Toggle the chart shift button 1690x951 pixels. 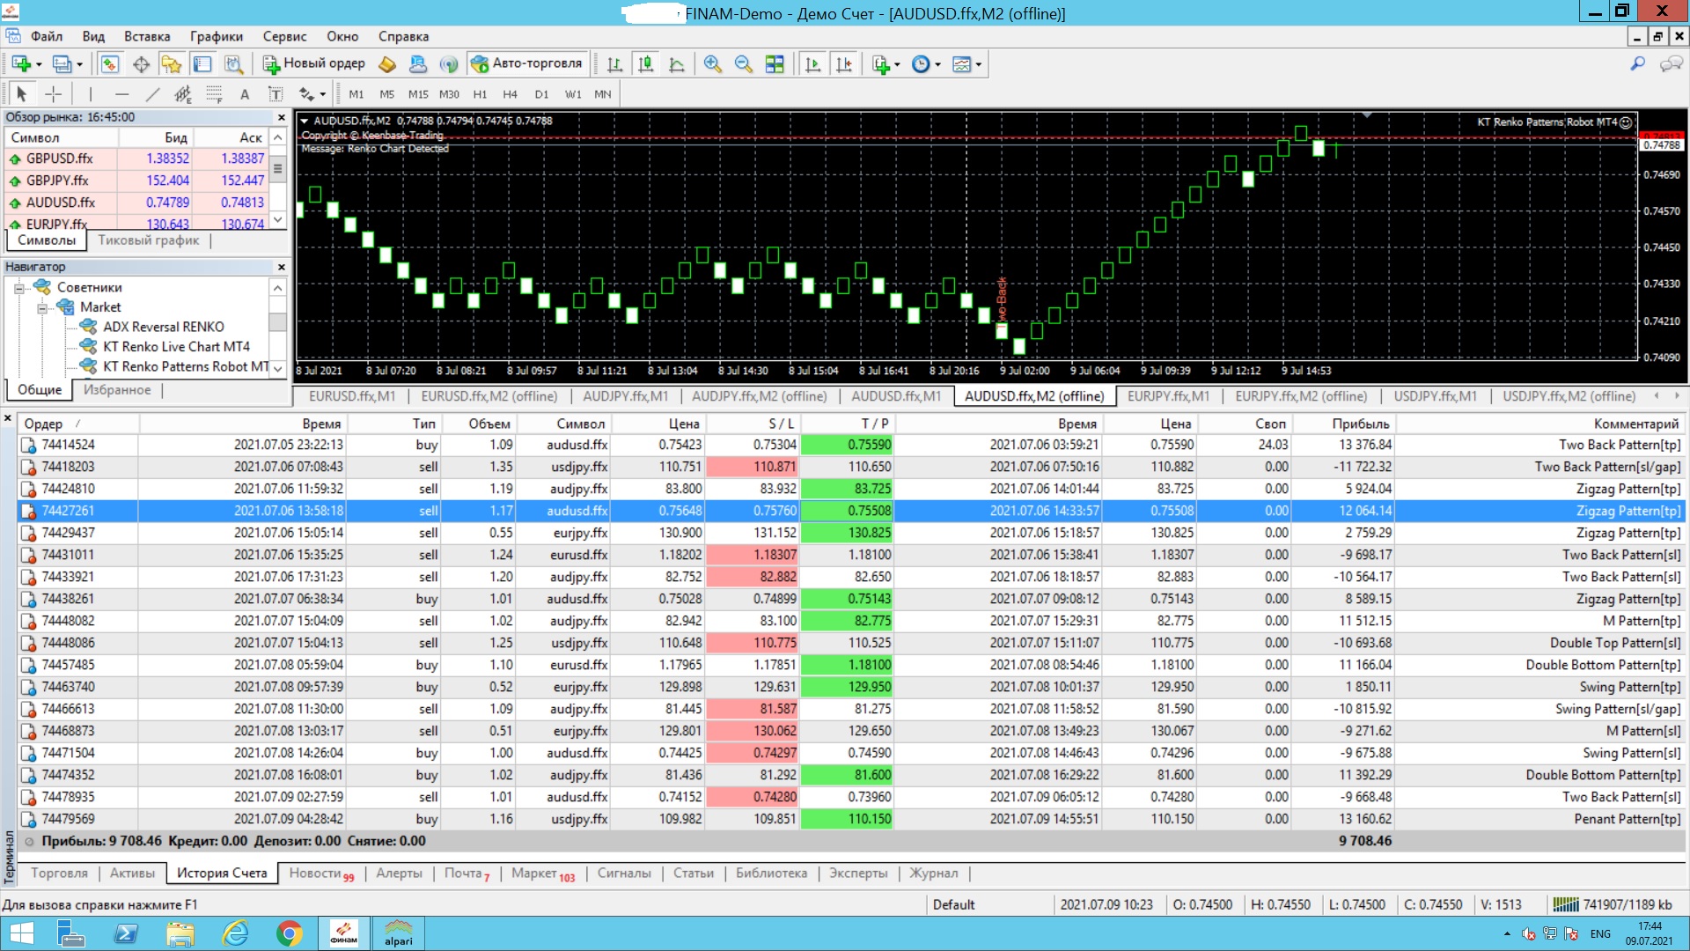[844, 64]
